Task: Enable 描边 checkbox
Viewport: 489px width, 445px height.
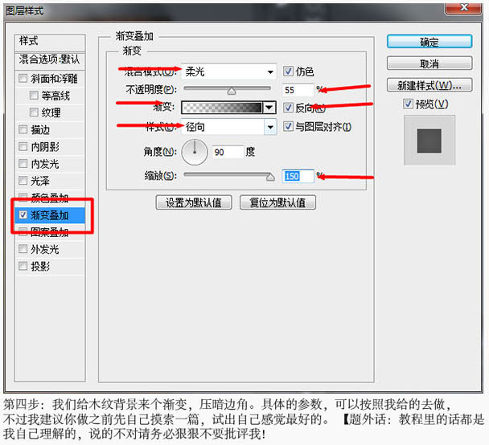Action: pos(23,129)
